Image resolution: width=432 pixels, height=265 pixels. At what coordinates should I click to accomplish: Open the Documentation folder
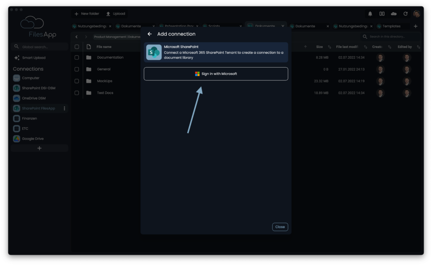[110, 57]
